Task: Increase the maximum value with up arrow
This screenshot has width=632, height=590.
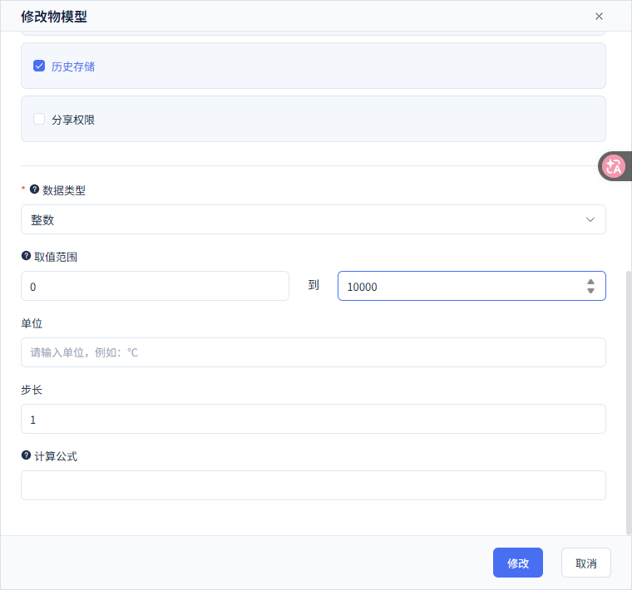Action: (x=590, y=282)
